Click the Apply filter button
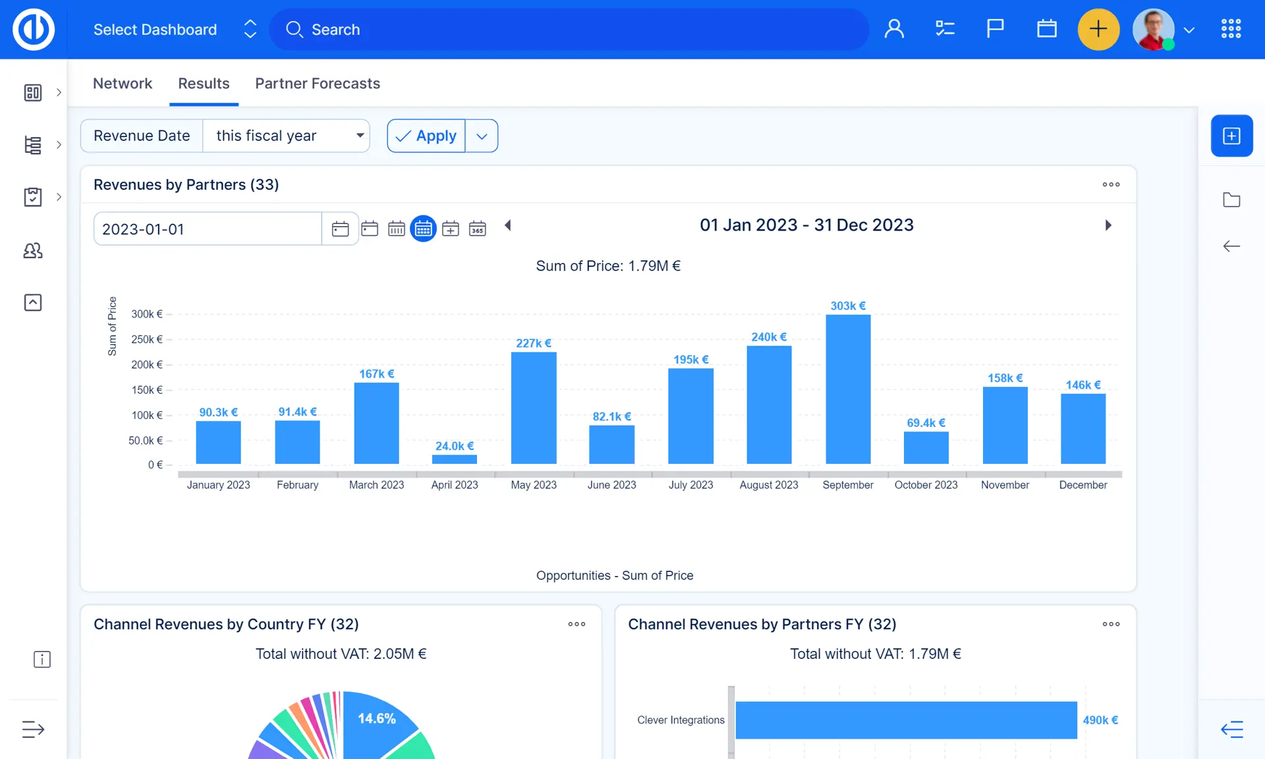The height and width of the screenshot is (759, 1265). pyautogui.click(x=426, y=136)
